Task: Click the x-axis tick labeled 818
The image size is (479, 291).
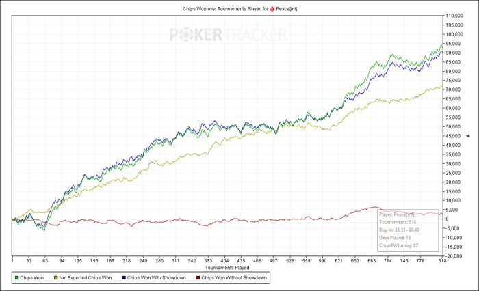Action: point(442,261)
